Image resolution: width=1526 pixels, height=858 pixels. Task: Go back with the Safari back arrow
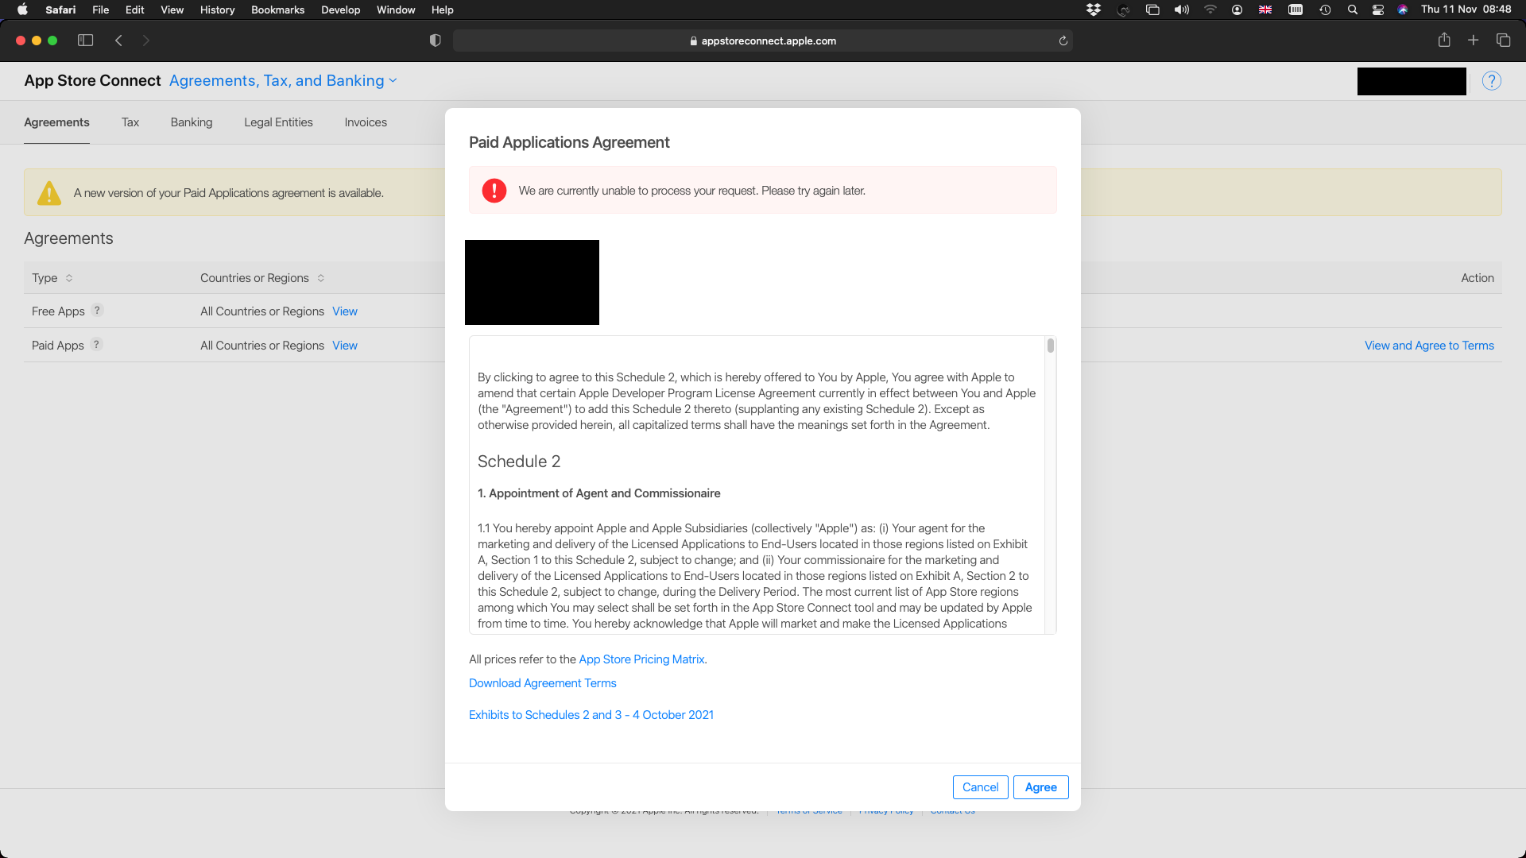pos(118,41)
